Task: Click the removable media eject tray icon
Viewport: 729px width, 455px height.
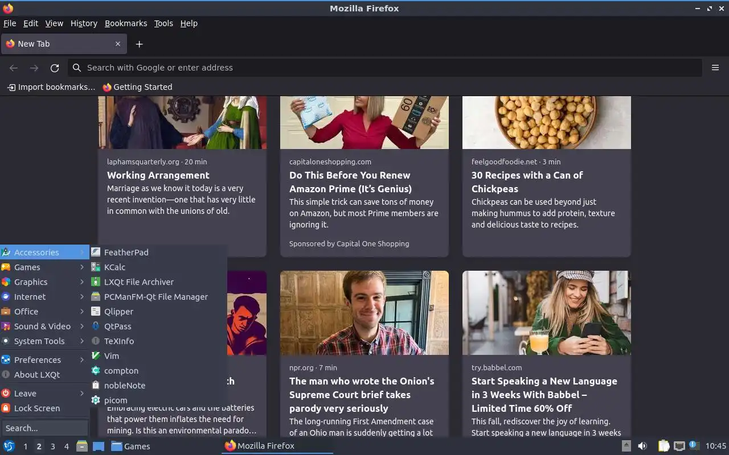Action: click(626, 446)
